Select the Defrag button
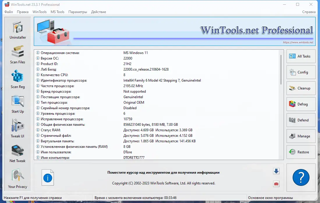This screenshot has width=320, height=203. click(x=301, y=104)
